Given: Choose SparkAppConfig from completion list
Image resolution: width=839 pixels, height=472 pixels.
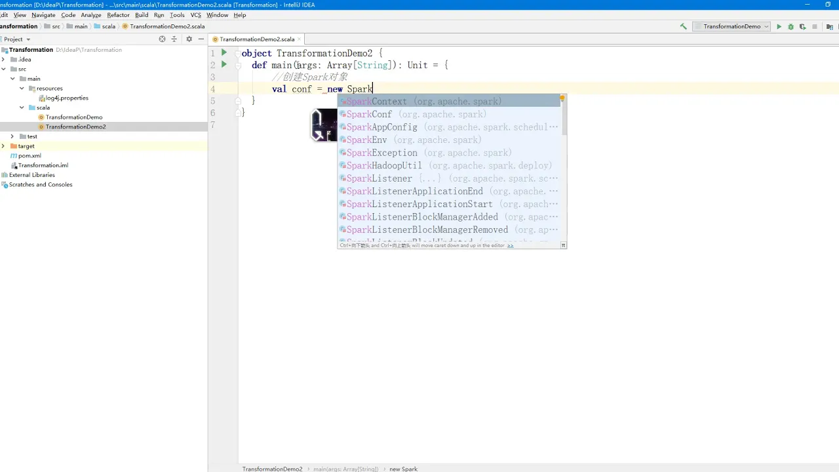Looking at the screenshot, I should pyautogui.click(x=449, y=127).
